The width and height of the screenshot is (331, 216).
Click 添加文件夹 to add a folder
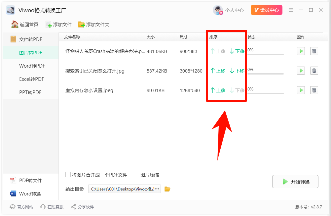[93, 25]
